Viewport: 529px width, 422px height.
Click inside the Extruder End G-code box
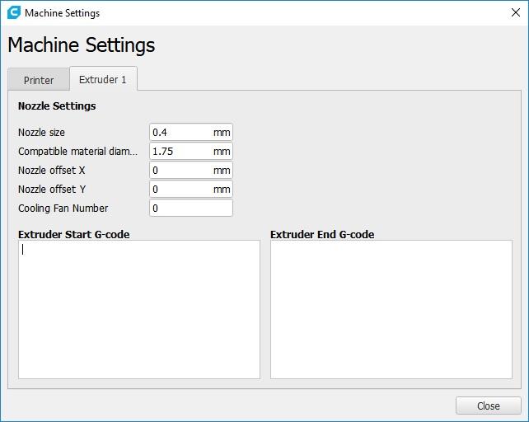coord(391,309)
